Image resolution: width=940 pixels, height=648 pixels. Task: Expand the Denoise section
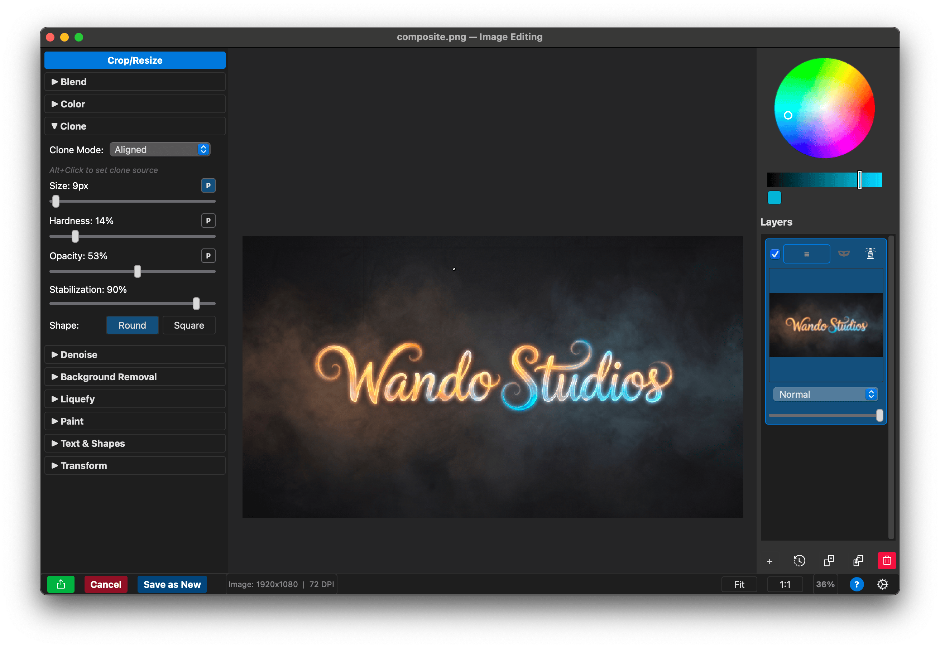135,354
